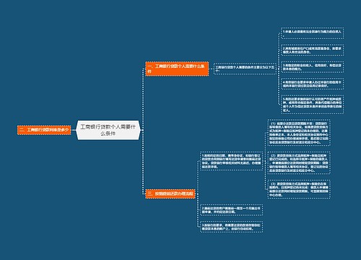This screenshot has height=260, width=361.
Task: Select condition 1 about full civil capacity
Action: coord(312,33)
